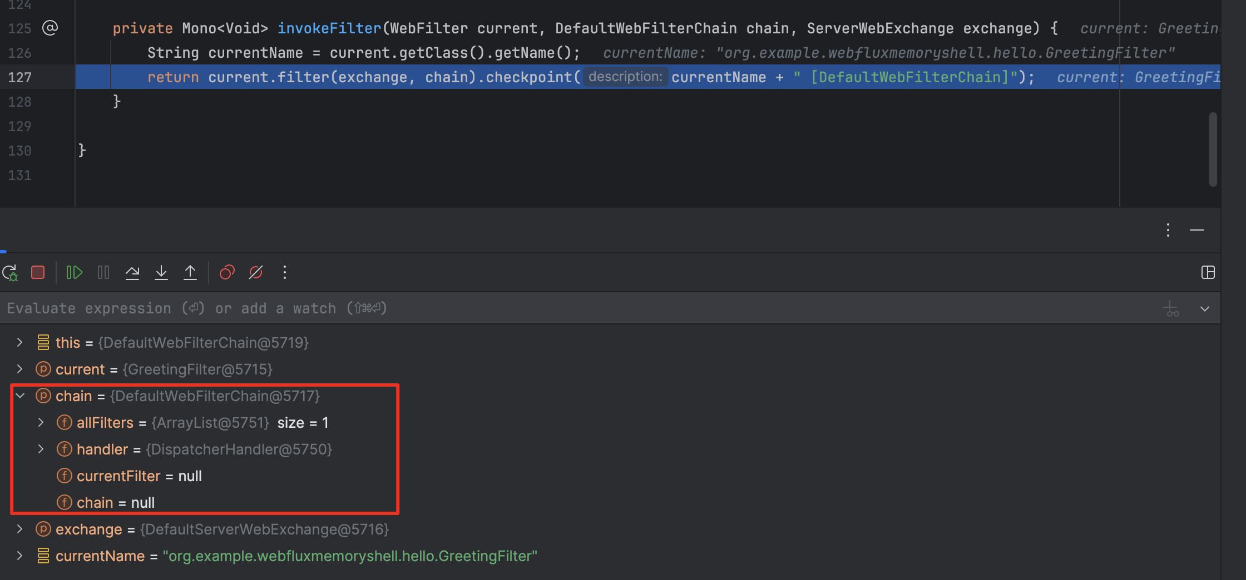1246x580 pixels.
Task: Resume program execution
Action: [x=74, y=272]
